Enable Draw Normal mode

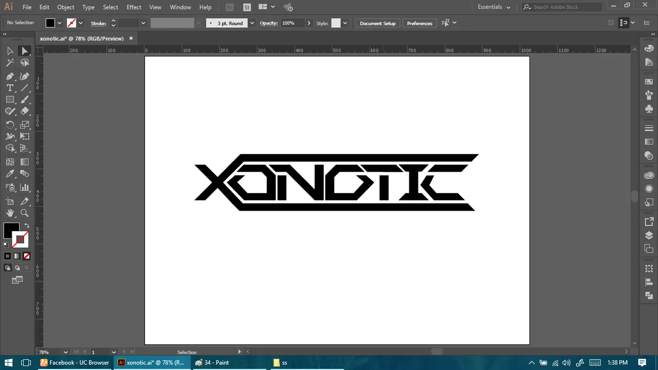click(x=7, y=268)
